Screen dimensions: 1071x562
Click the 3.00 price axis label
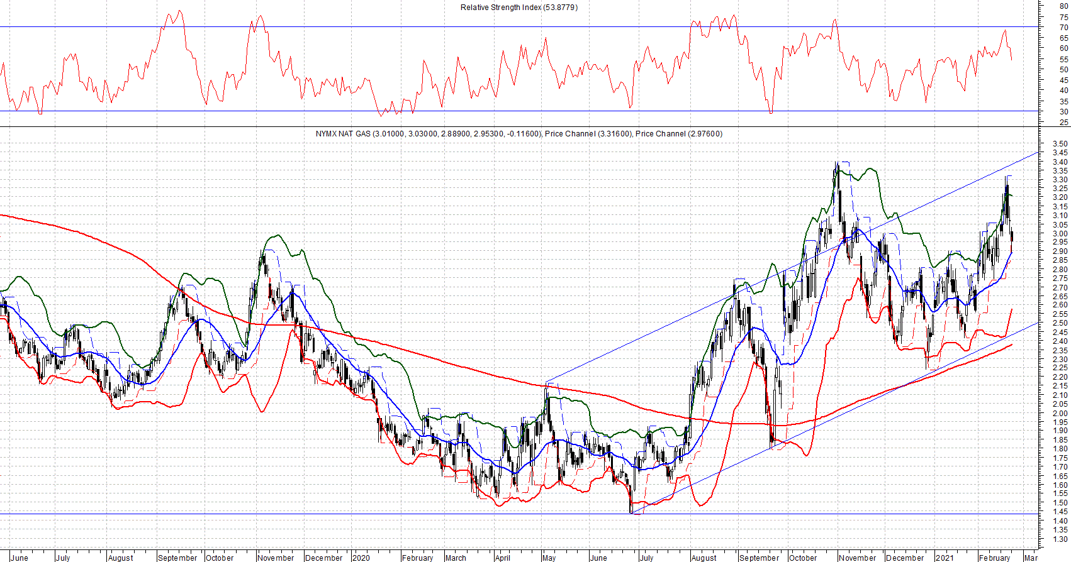click(1060, 234)
